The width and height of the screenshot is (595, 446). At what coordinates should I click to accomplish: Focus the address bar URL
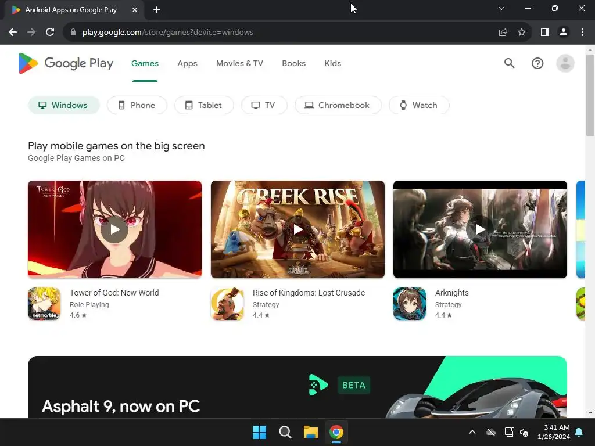tap(168, 33)
